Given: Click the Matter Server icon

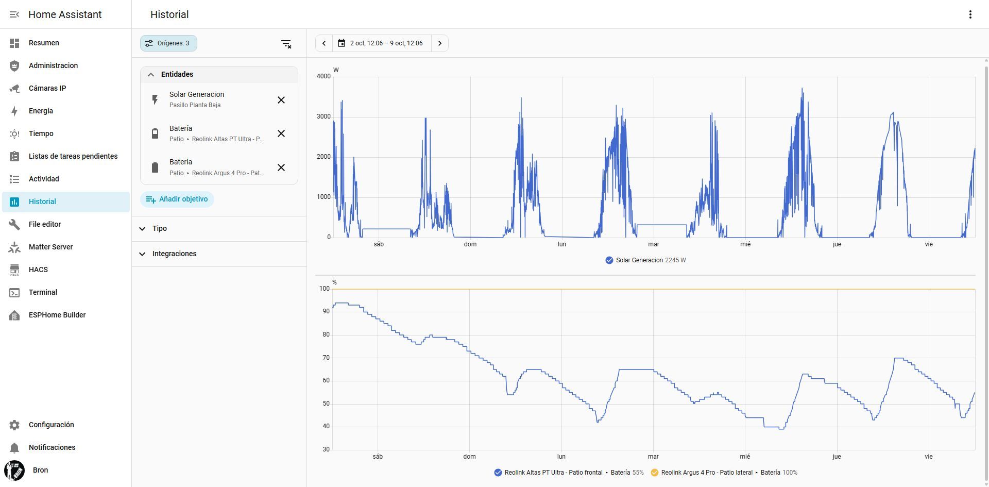Looking at the screenshot, I should [x=14, y=247].
